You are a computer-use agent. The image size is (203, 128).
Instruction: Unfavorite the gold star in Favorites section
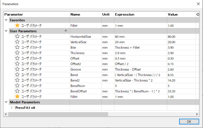[17, 25]
